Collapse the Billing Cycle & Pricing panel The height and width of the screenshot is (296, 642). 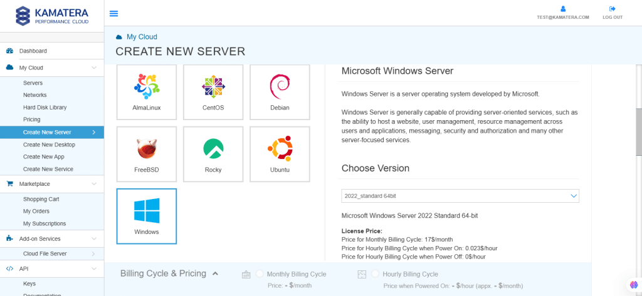pos(215,273)
